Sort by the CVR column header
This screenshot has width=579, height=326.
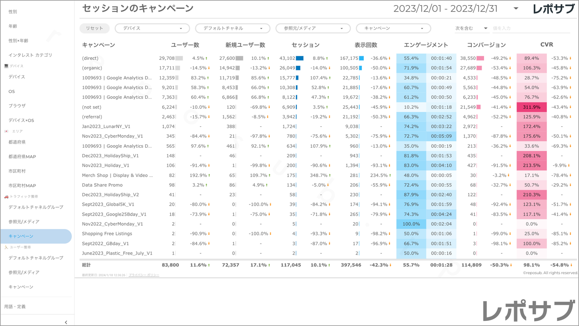(x=546, y=45)
